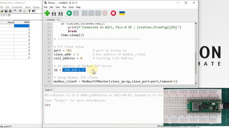The height and width of the screenshot is (128, 229).
Task: Click time.sleep(2) on line 24
Action: 72,35
